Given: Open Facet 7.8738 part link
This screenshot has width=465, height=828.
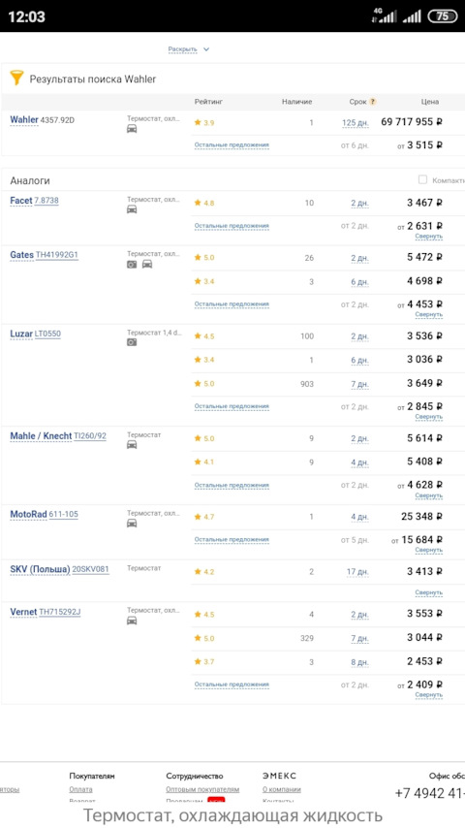Looking at the screenshot, I should click(x=46, y=201).
